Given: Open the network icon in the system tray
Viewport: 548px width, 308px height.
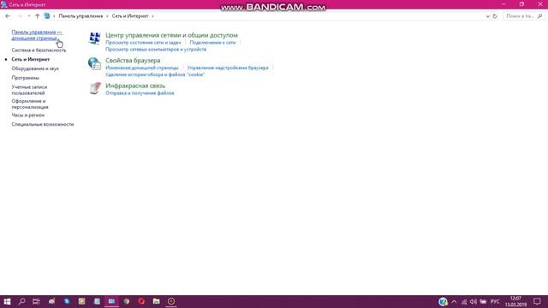Looking at the screenshot, I should tap(464, 302).
